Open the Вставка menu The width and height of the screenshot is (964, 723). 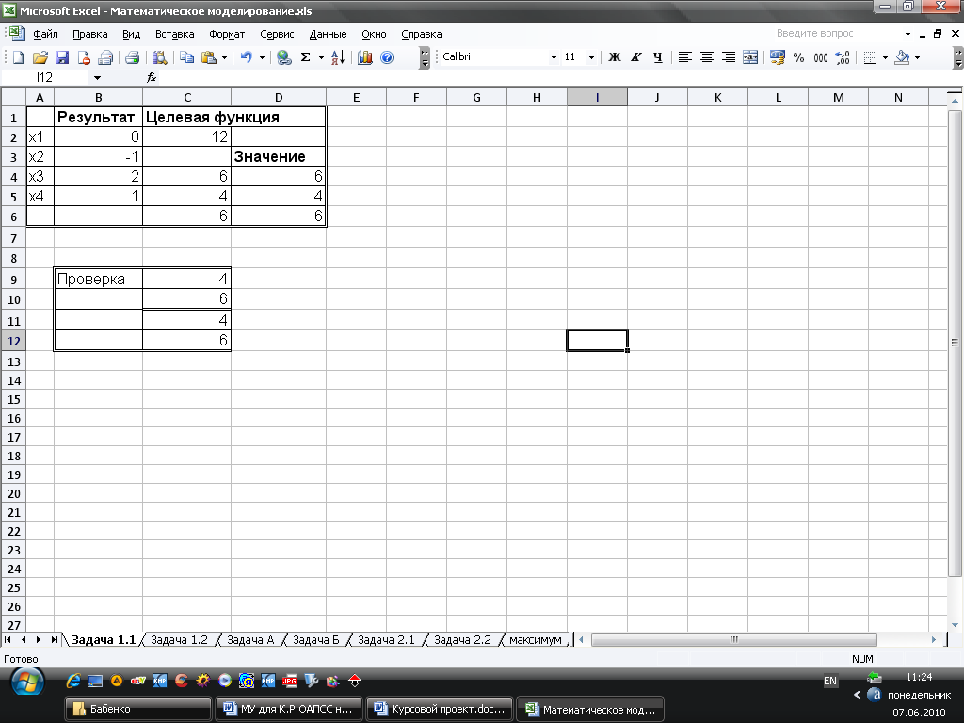[x=174, y=34]
